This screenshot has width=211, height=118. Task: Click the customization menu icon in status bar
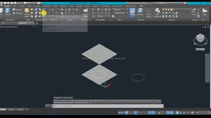(210, 113)
